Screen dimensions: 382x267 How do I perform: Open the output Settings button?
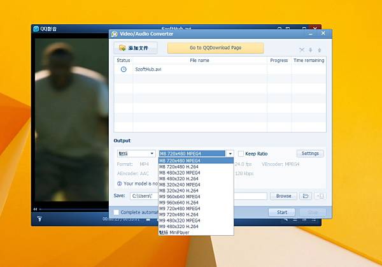pyautogui.click(x=310, y=154)
